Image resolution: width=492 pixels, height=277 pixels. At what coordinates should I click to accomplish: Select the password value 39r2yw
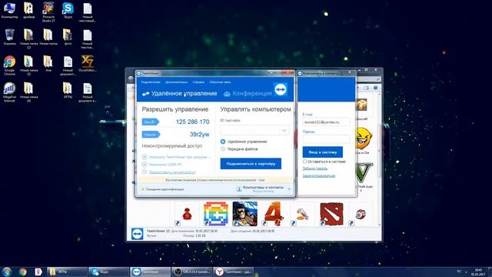(200, 135)
